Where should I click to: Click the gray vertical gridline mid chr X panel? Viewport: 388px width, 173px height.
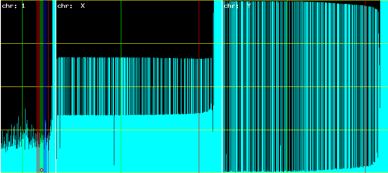121,26
